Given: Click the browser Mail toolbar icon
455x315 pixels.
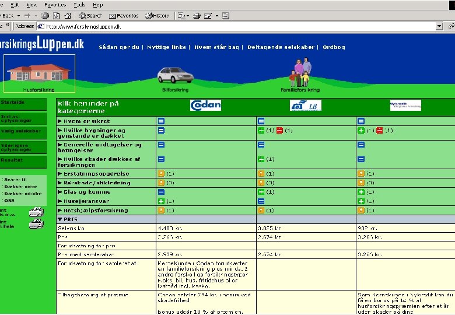Looking at the screenshot, I should [181, 16].
